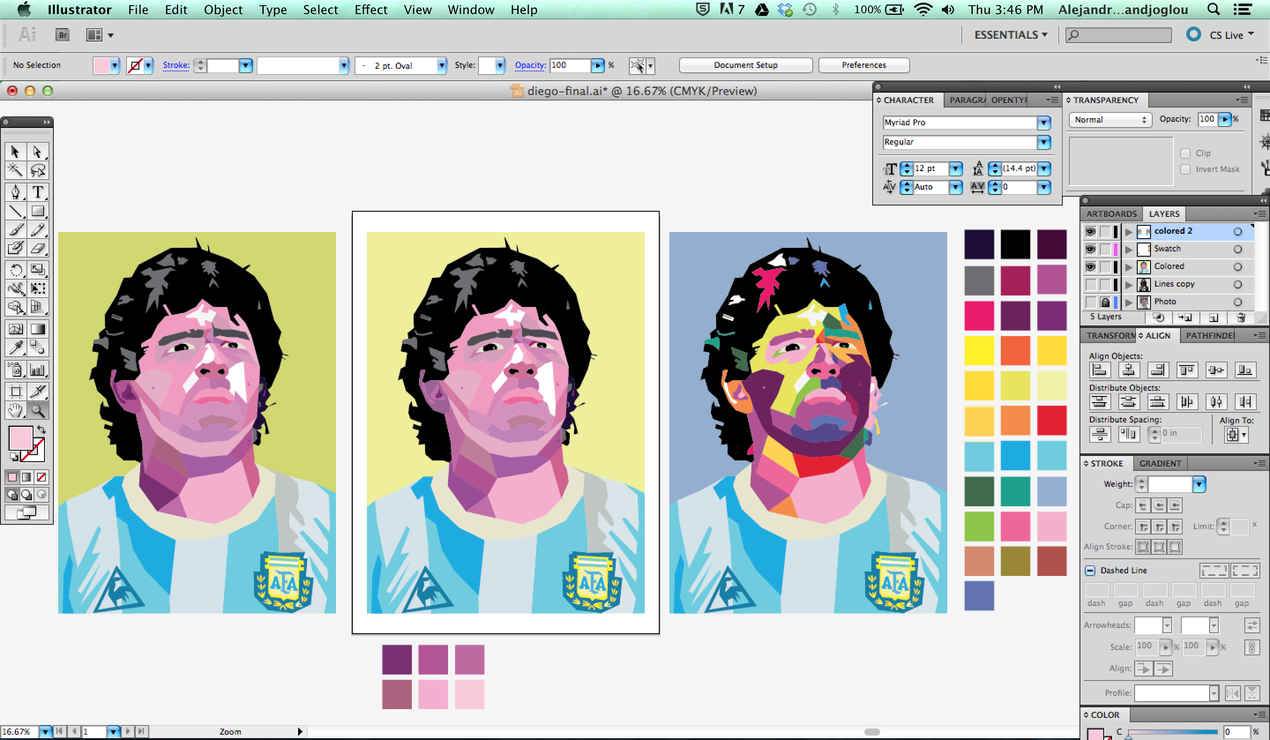Enable the Clip checkbox in Transparency
1270x740 pixels.
click(x=1185, y=153)
